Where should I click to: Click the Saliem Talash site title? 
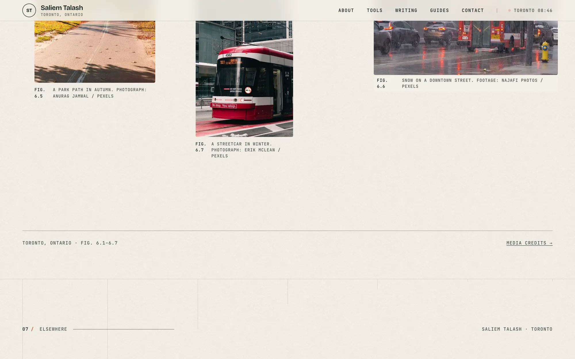pos(62,8)
